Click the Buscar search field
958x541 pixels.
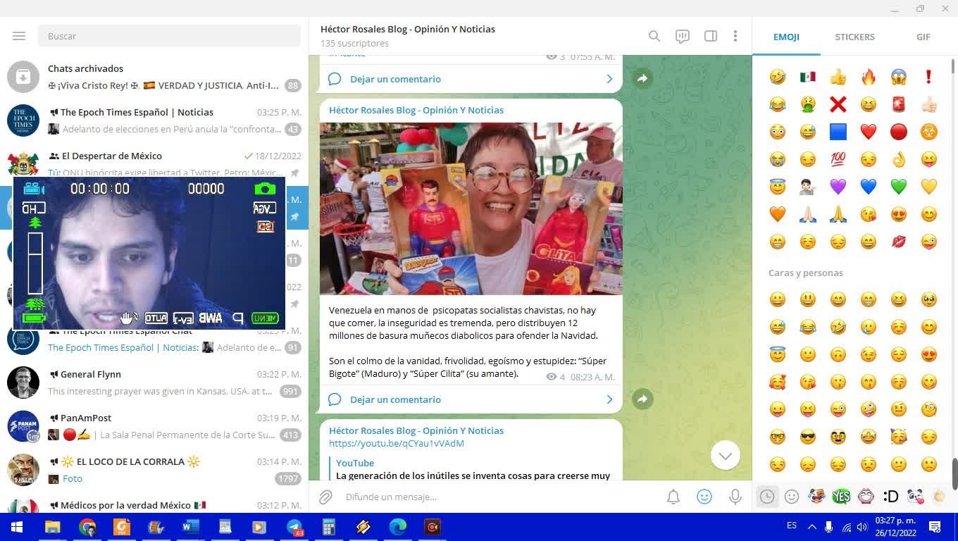point(169,36)
